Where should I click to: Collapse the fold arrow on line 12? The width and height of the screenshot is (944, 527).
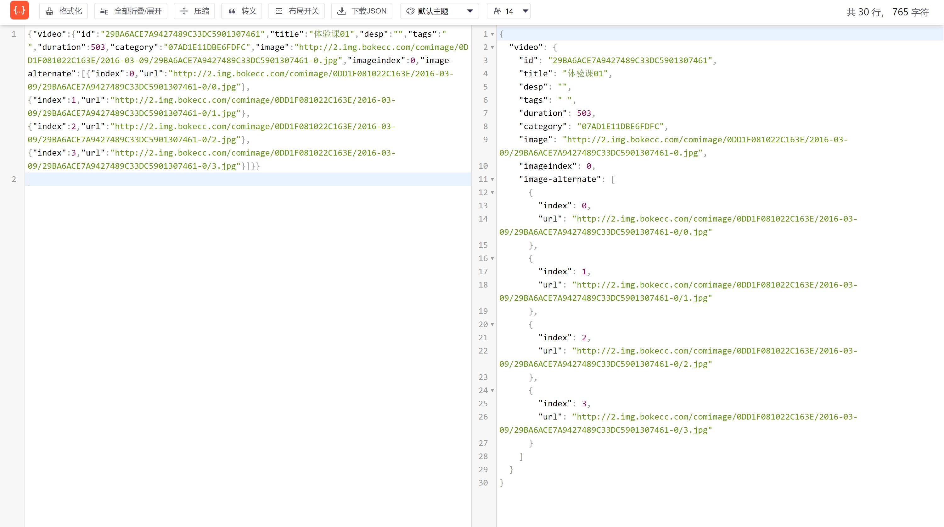[x=492, y=193]
